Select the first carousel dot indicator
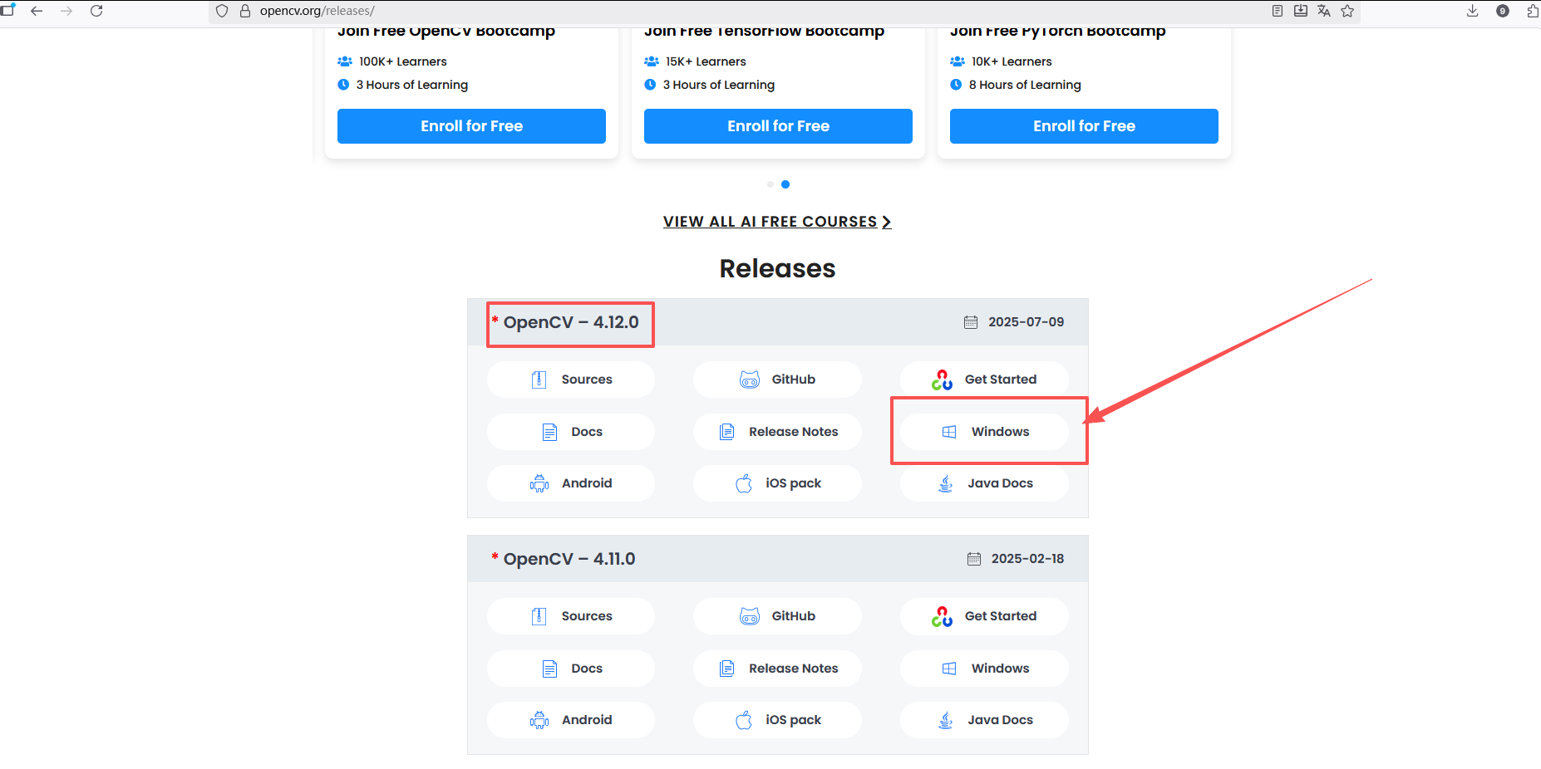The width and height of the screenshot is (1541, 769). click(x=770, y=184)
